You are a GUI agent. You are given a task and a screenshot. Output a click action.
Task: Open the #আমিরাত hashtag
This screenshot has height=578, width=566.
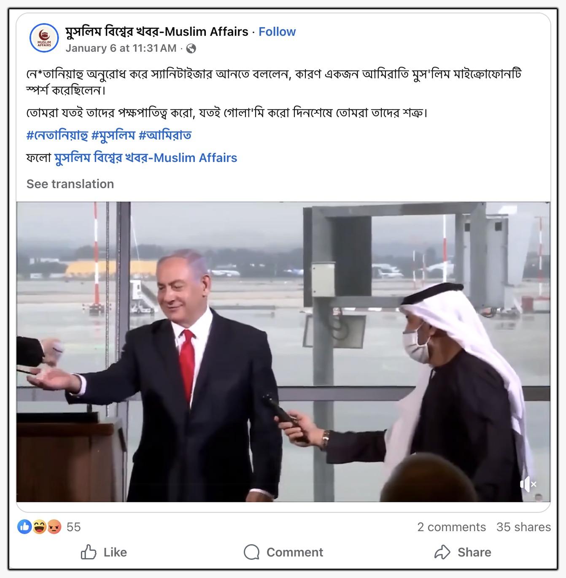click(165, 135)
